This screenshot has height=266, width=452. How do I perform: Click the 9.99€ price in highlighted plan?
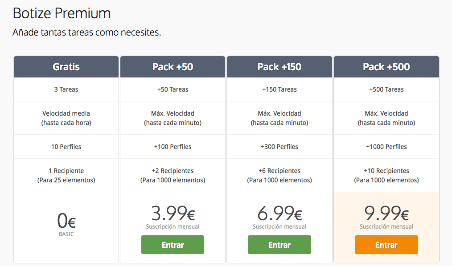point(386,214)
